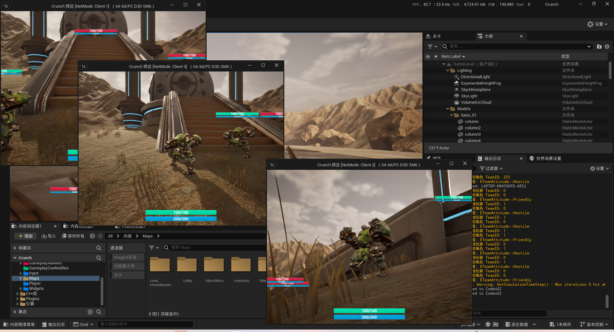The image size is (614, 332).
Task: Search within 收藏夹 favorites
Action: [99, 248]
